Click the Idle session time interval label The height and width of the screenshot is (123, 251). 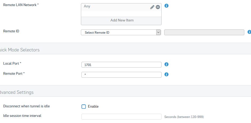(22, 116)
